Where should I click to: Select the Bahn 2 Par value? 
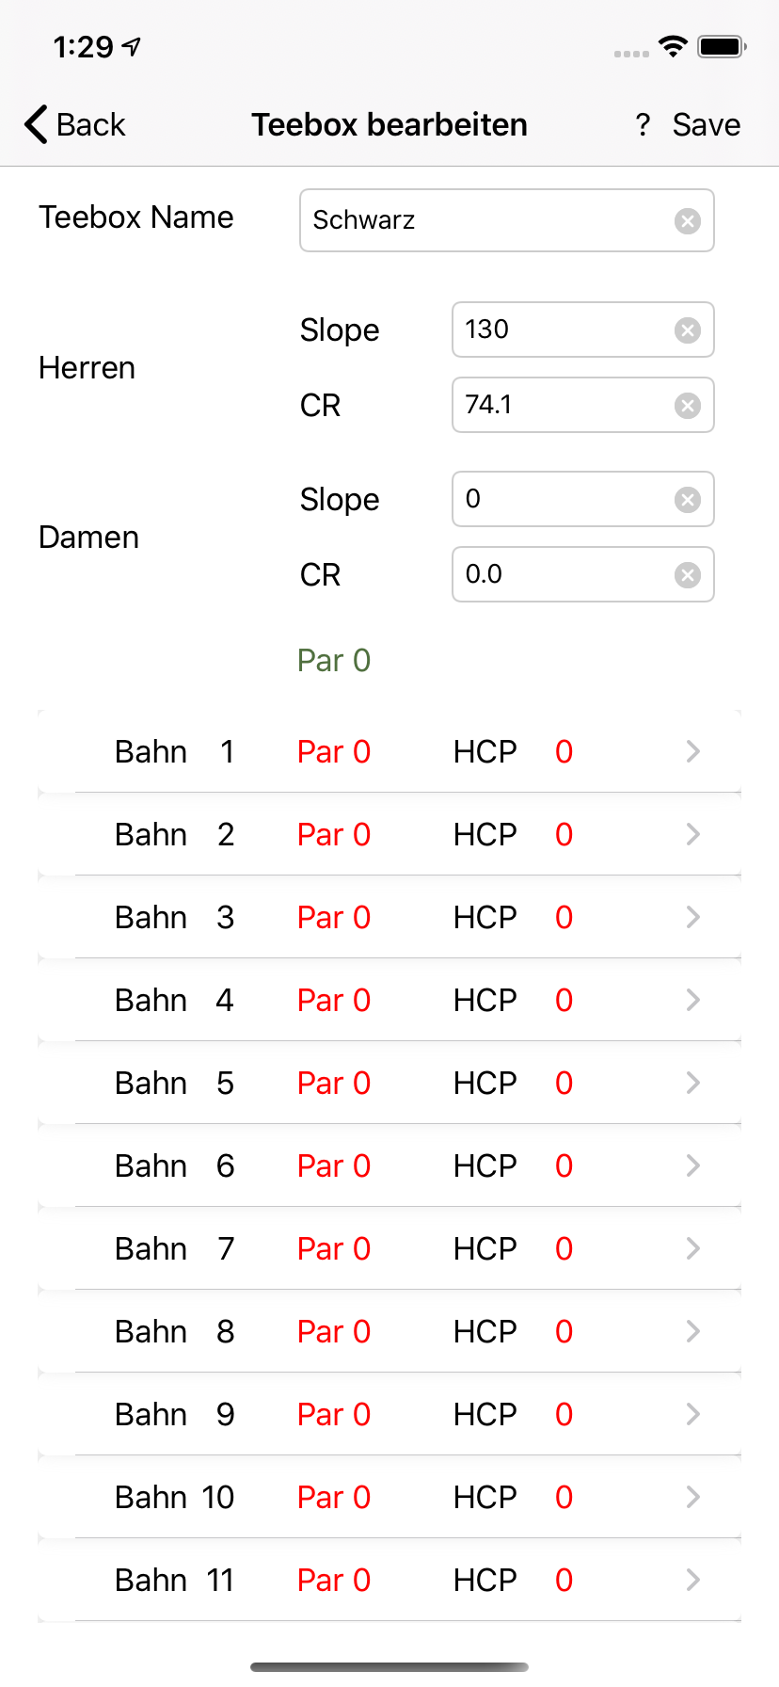(x=334, y=835)
